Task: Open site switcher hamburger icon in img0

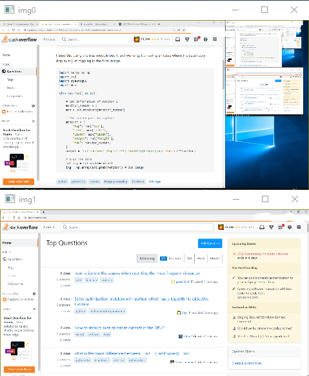Action: click(215, 39)
